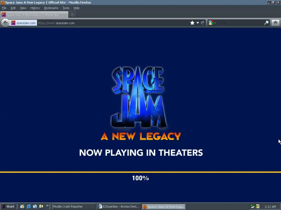Switch to Mozilla Crash Reporter taskbar button
Screen dimensions: 281x210
[x=74, y=206]
